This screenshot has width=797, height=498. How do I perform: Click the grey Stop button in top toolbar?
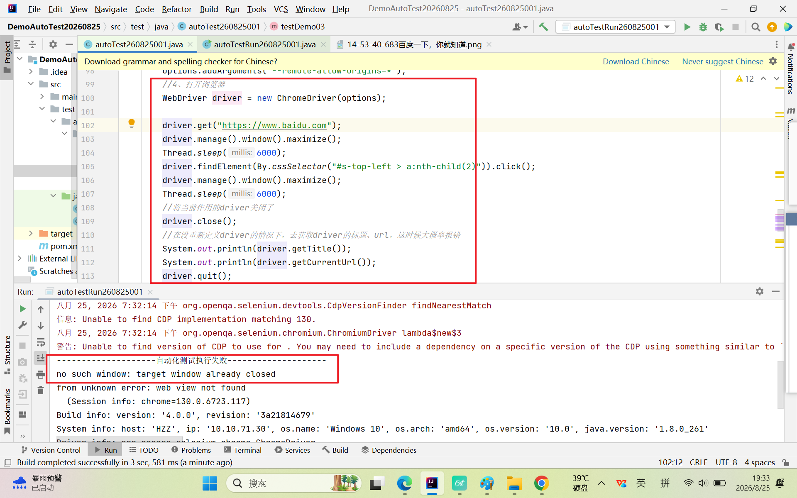(x=735, y=27)
